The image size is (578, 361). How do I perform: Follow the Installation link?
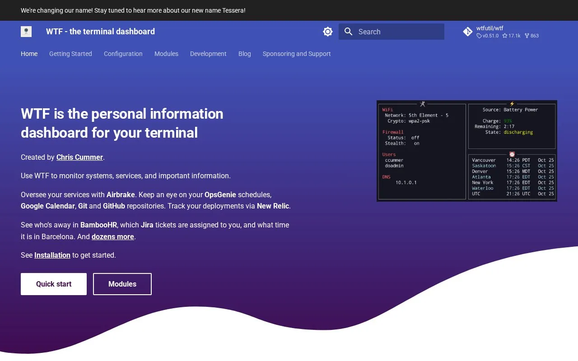[x=52, y=255]
